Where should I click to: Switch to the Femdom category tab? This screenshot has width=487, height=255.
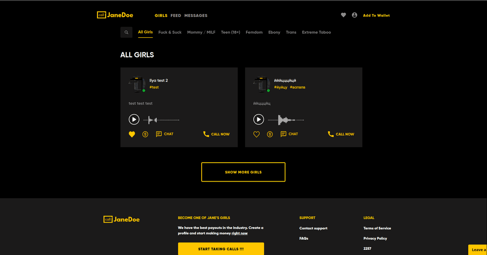coord(254,32)
